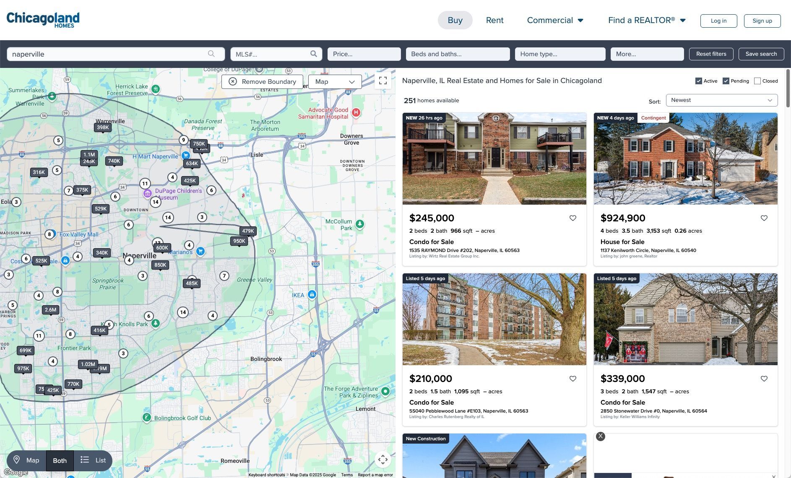Open the Newest sort dropdown
This screenshot has height=478, width=791.
click(x=721, y=100)
